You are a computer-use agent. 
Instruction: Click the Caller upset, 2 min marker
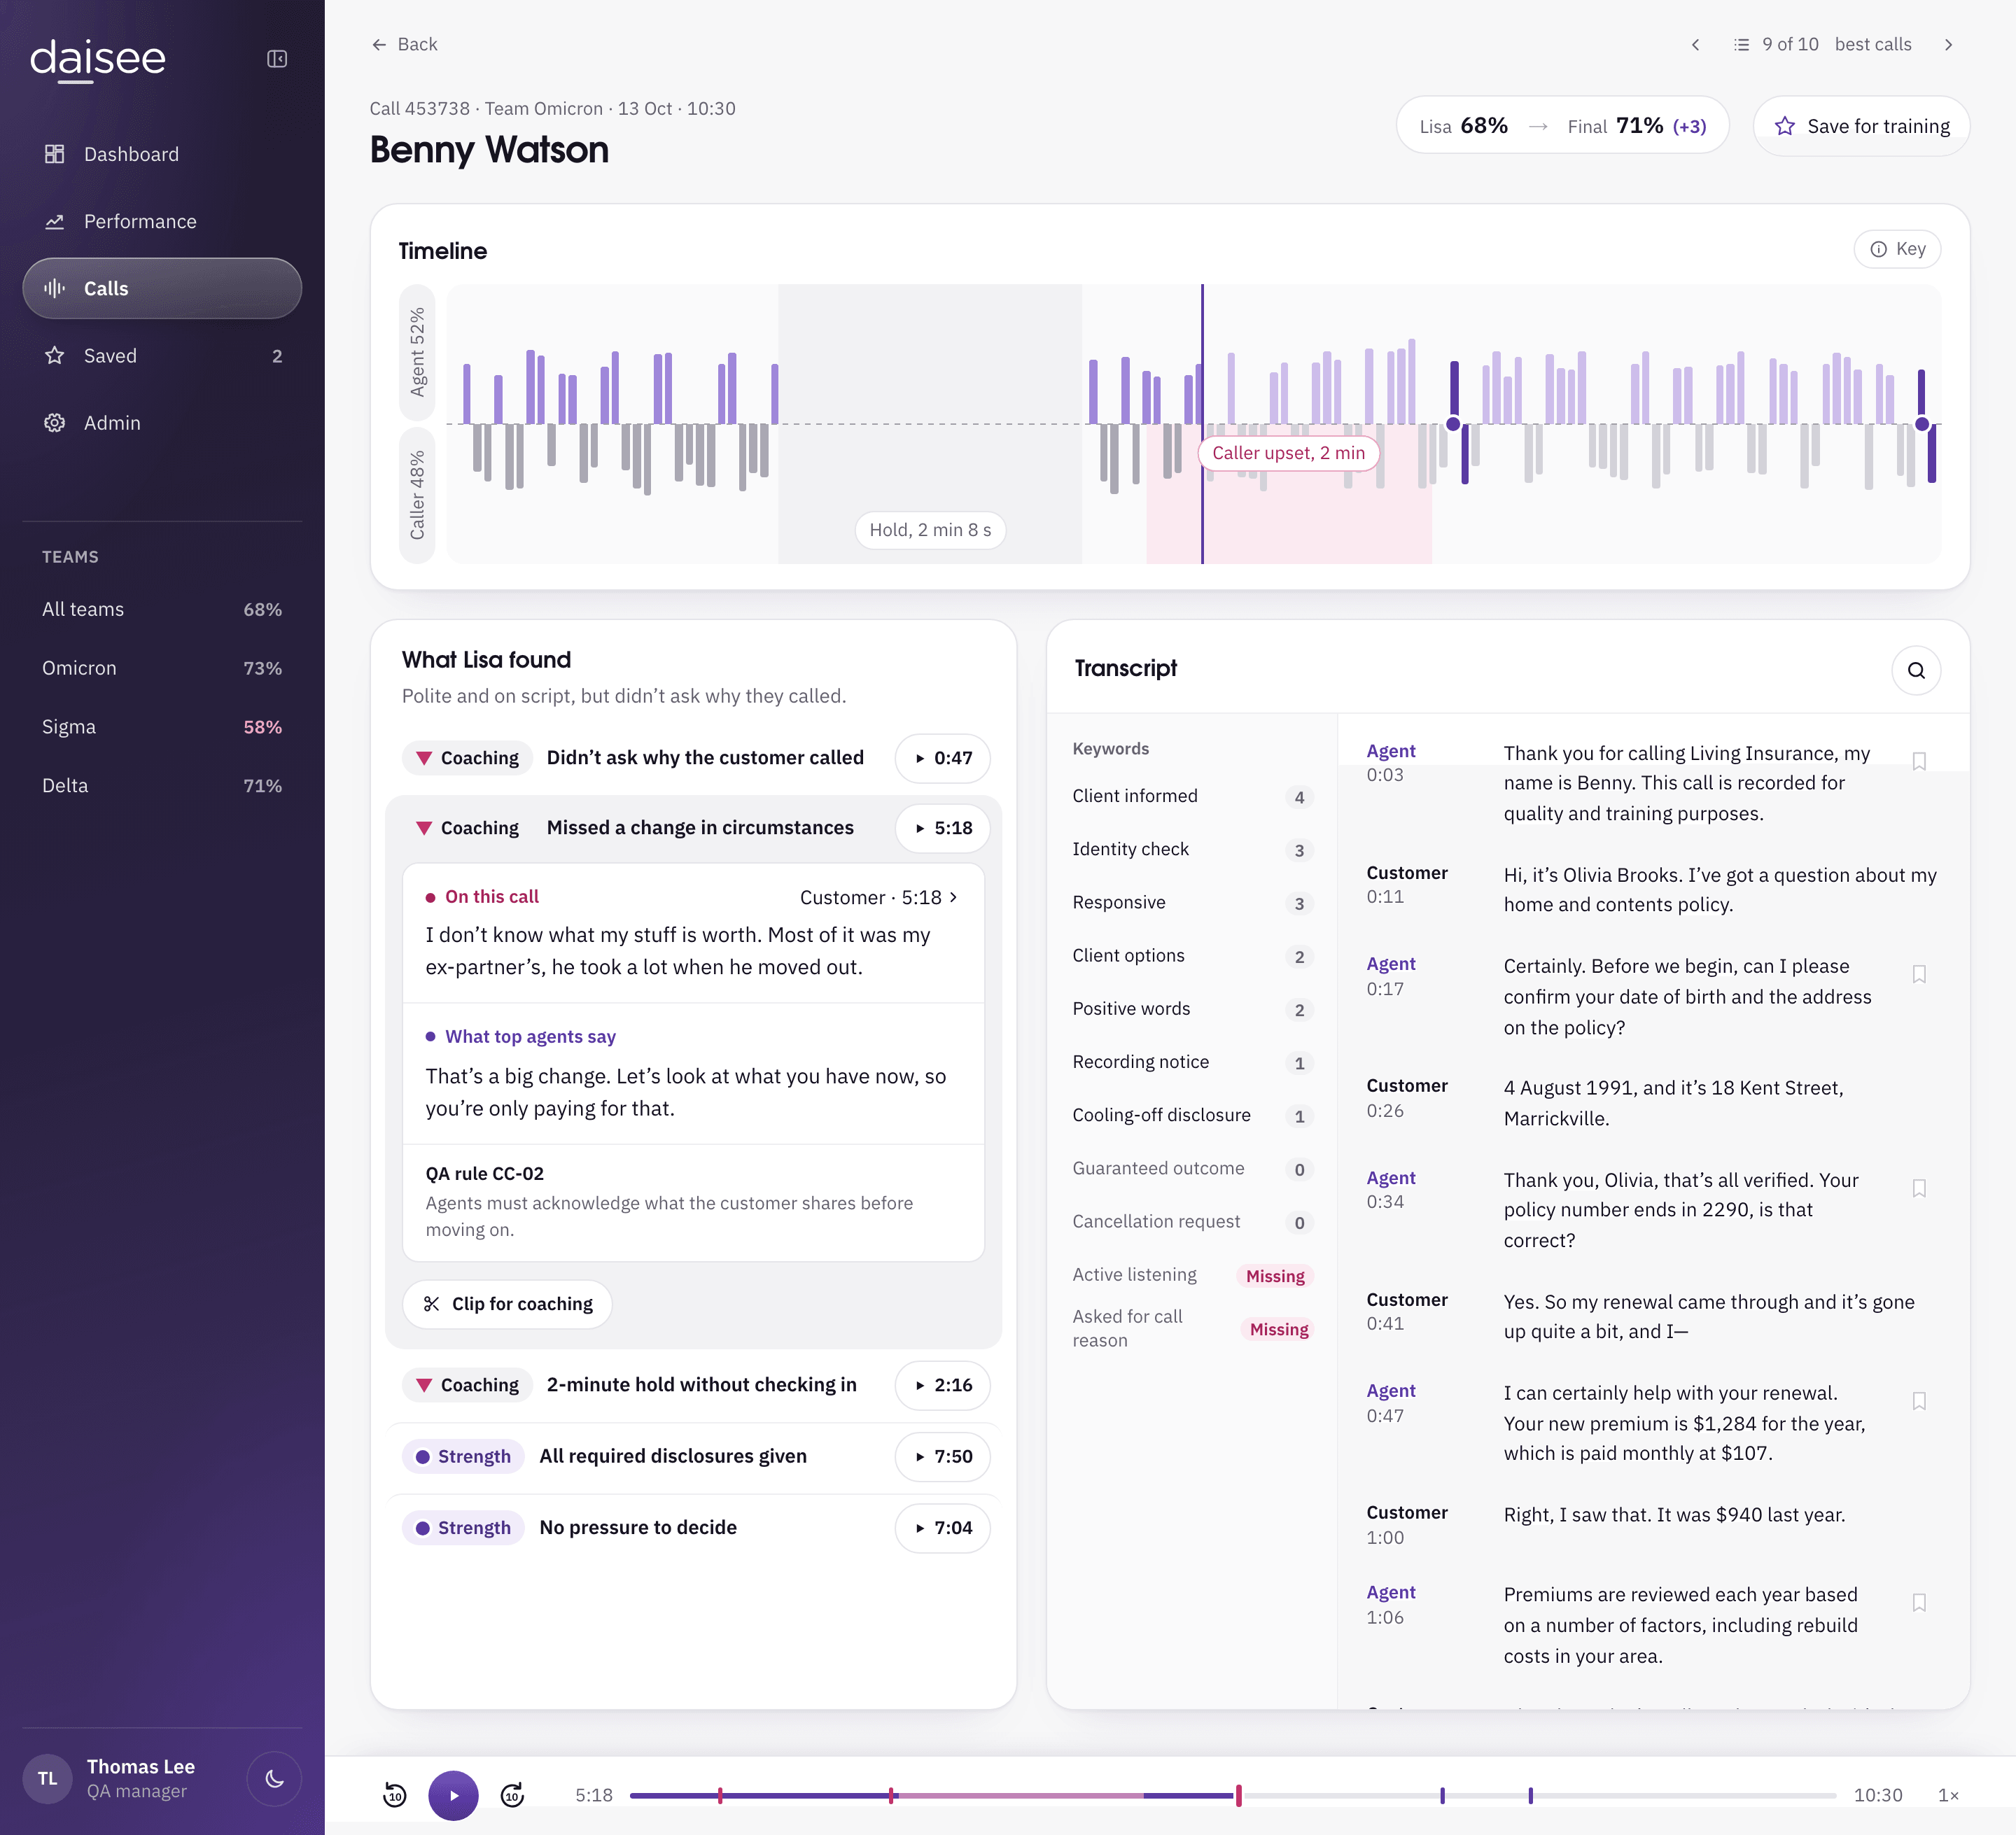1288,453
